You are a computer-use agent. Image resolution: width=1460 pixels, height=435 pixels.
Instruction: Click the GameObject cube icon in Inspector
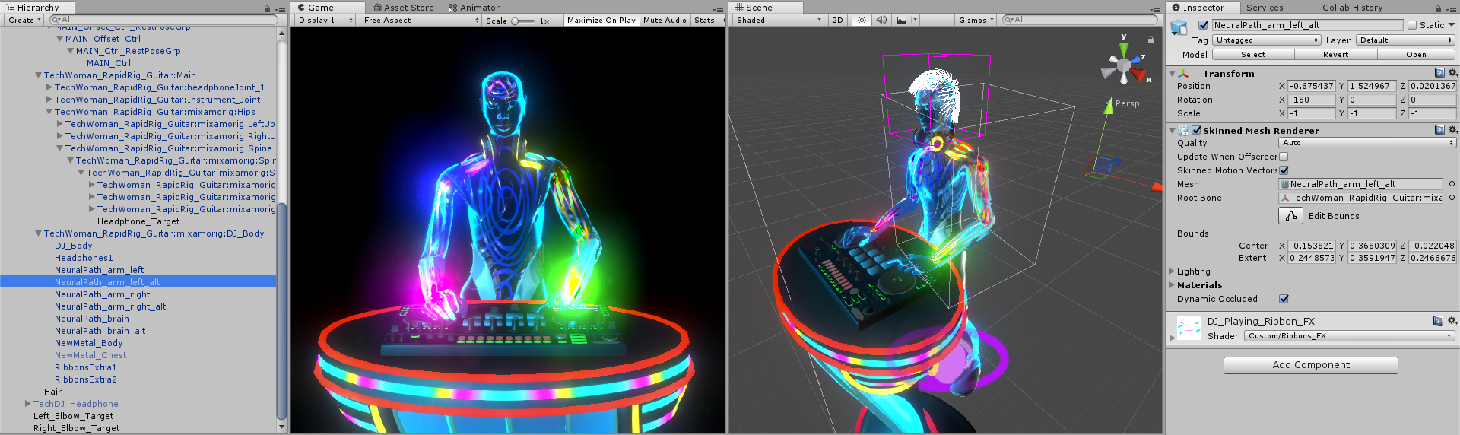1179,27
